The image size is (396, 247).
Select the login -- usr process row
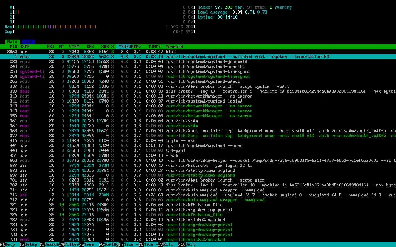click(198, 140)
